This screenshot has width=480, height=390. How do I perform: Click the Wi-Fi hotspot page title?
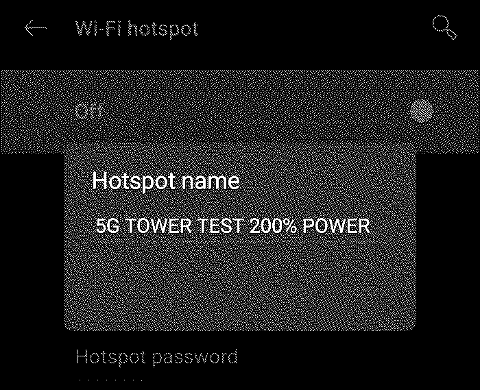(x=137, y=29)
